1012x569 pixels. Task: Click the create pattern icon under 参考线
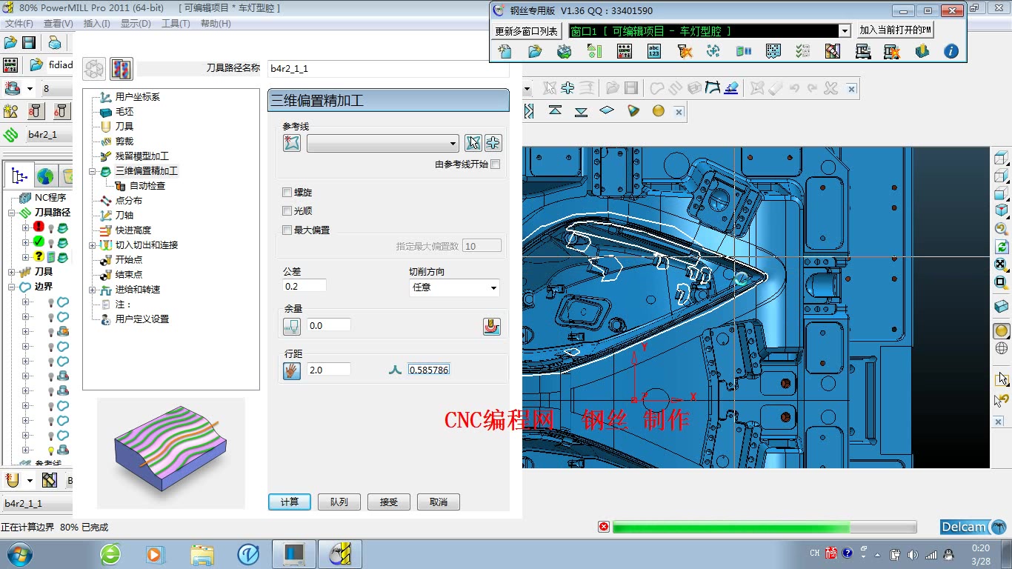[x=292, y=143]
